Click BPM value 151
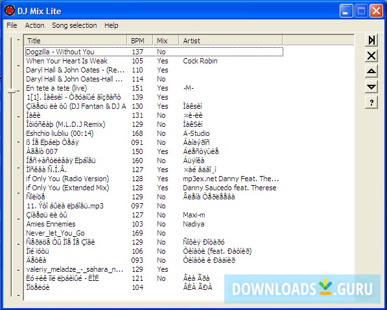This screenshot has height=310, width=387. [137, 88]
